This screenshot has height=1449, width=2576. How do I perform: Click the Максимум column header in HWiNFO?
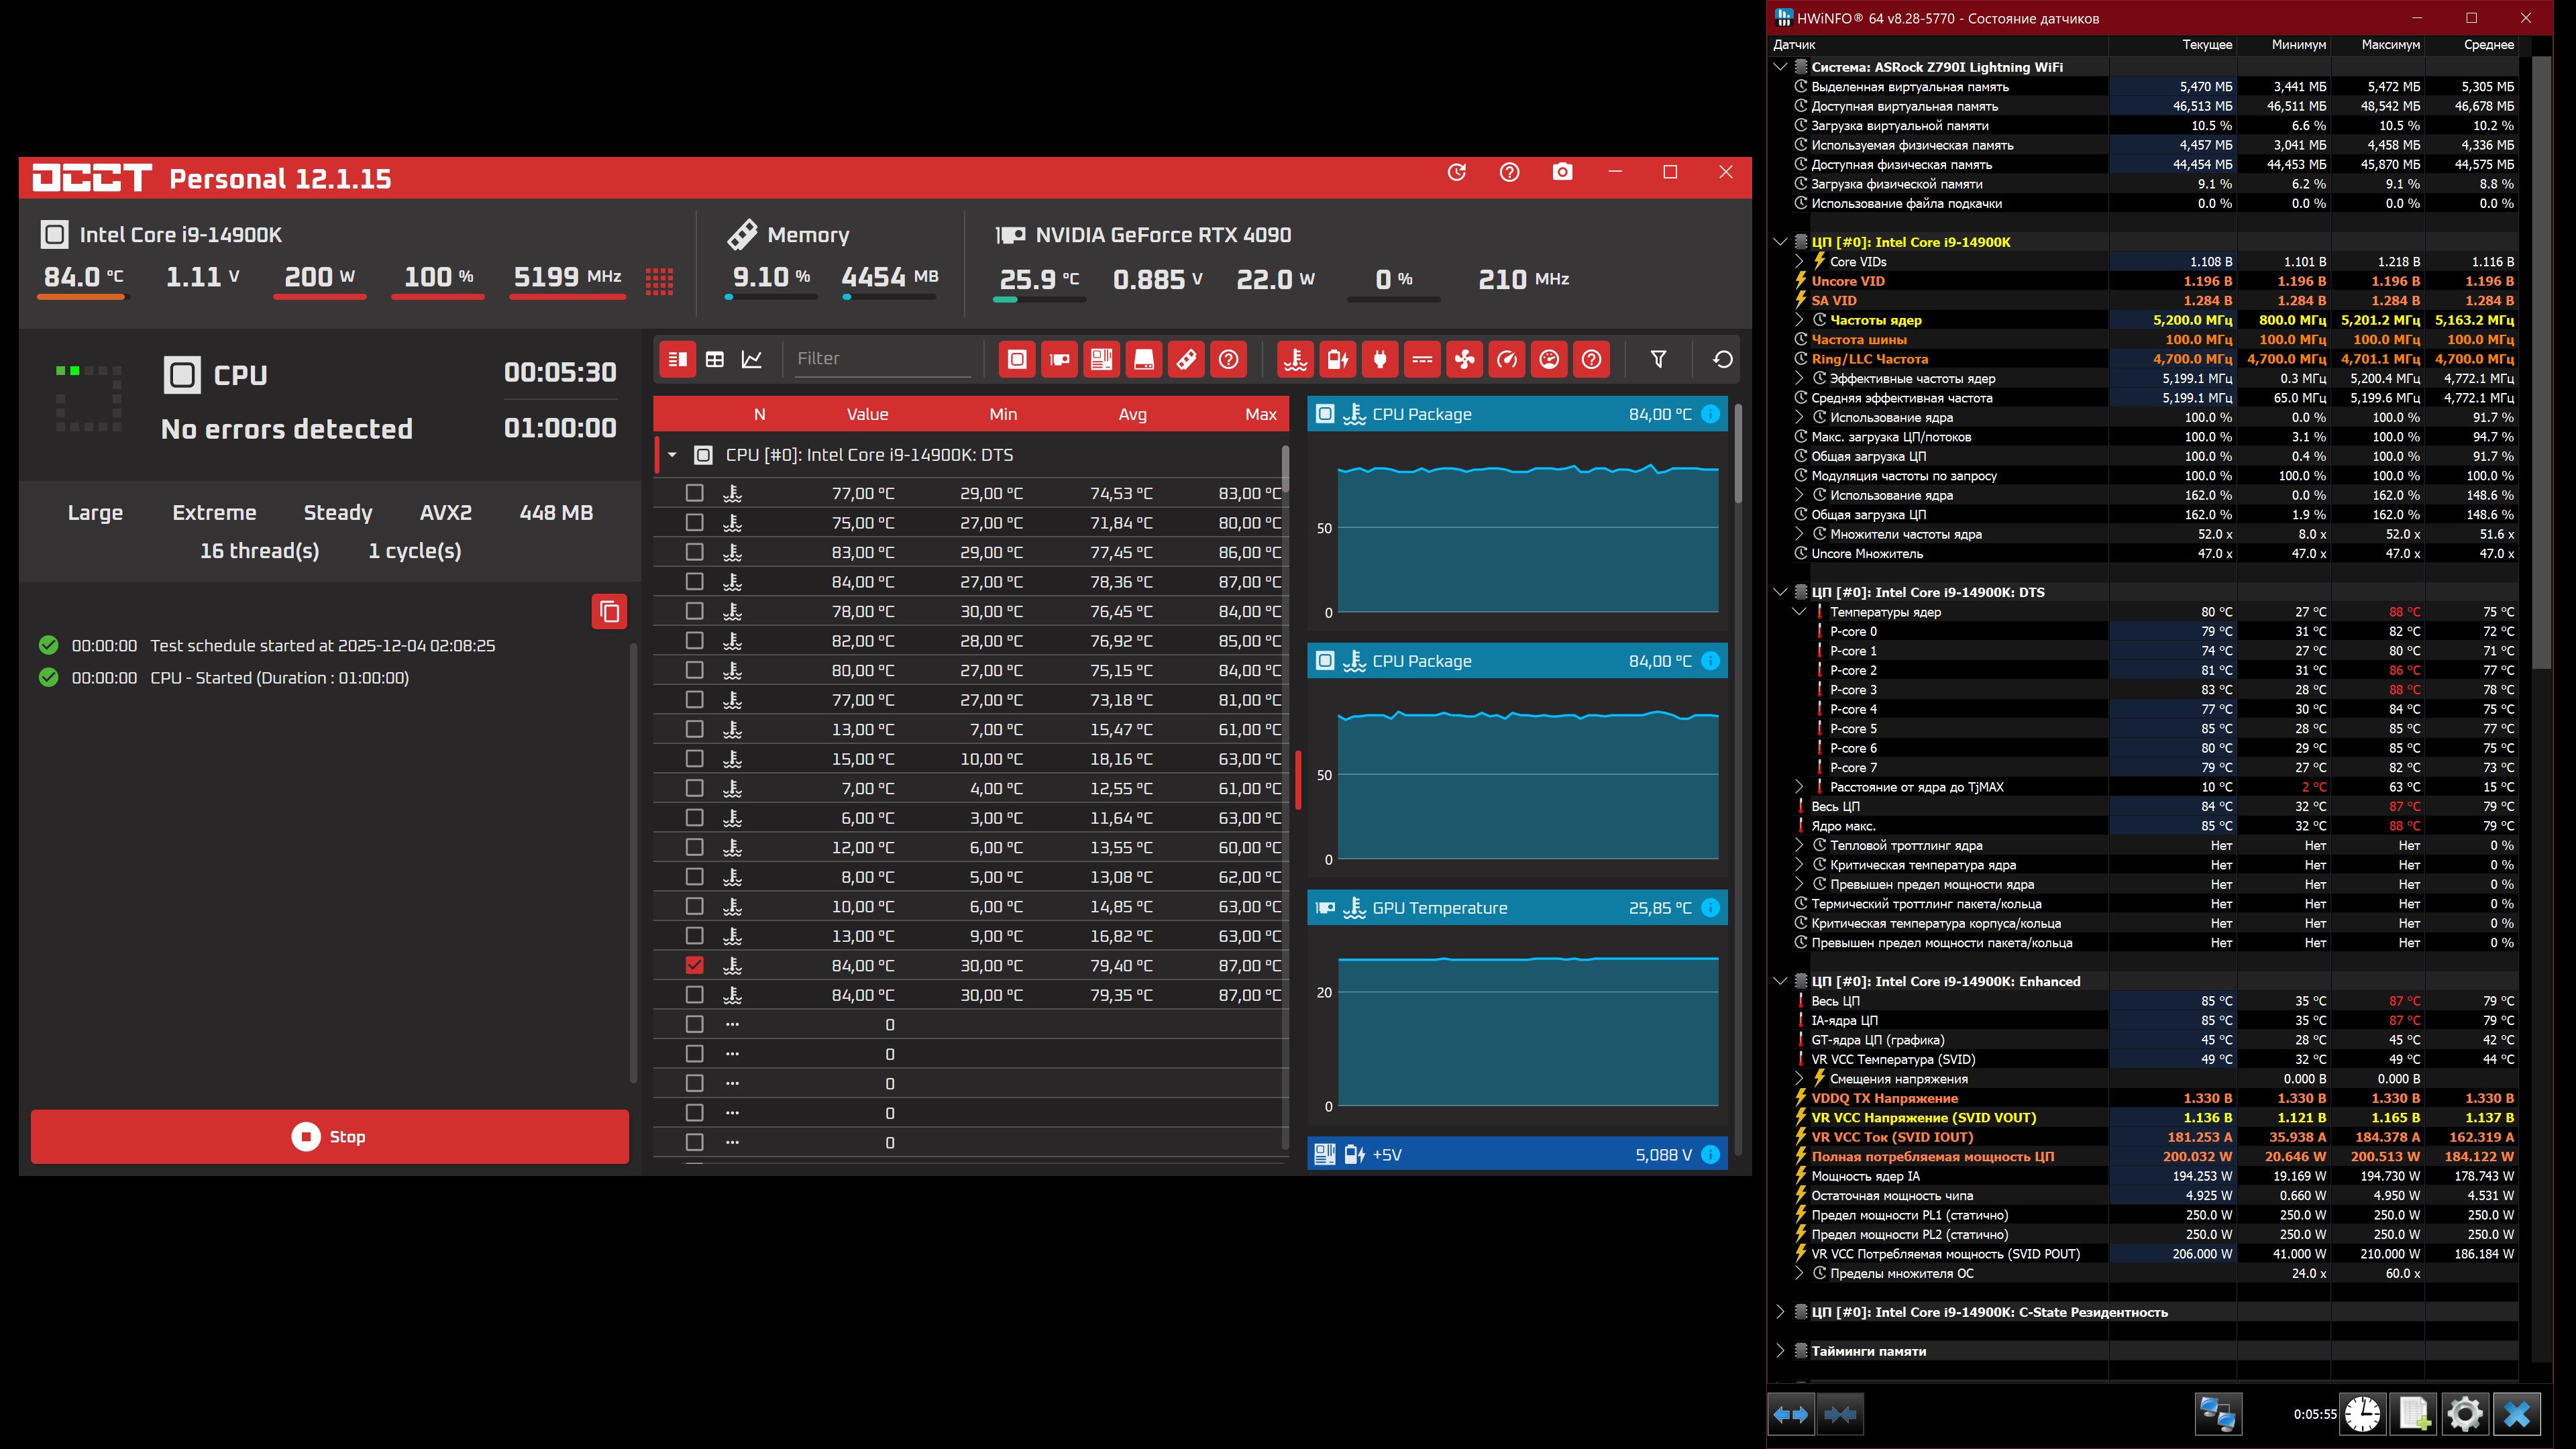pos(2390,44)
